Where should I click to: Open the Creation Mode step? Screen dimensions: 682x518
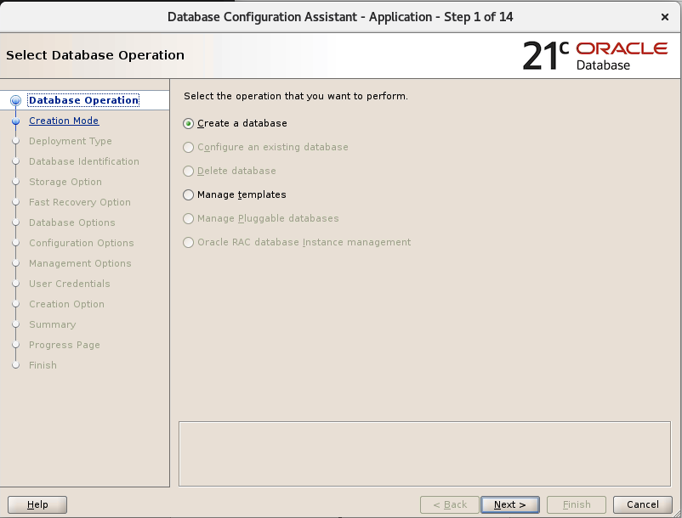(63, 121)
